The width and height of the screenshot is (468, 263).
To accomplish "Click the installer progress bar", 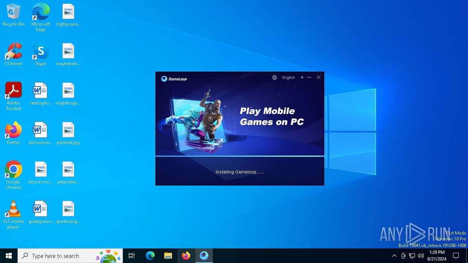I will pos(240,156).
